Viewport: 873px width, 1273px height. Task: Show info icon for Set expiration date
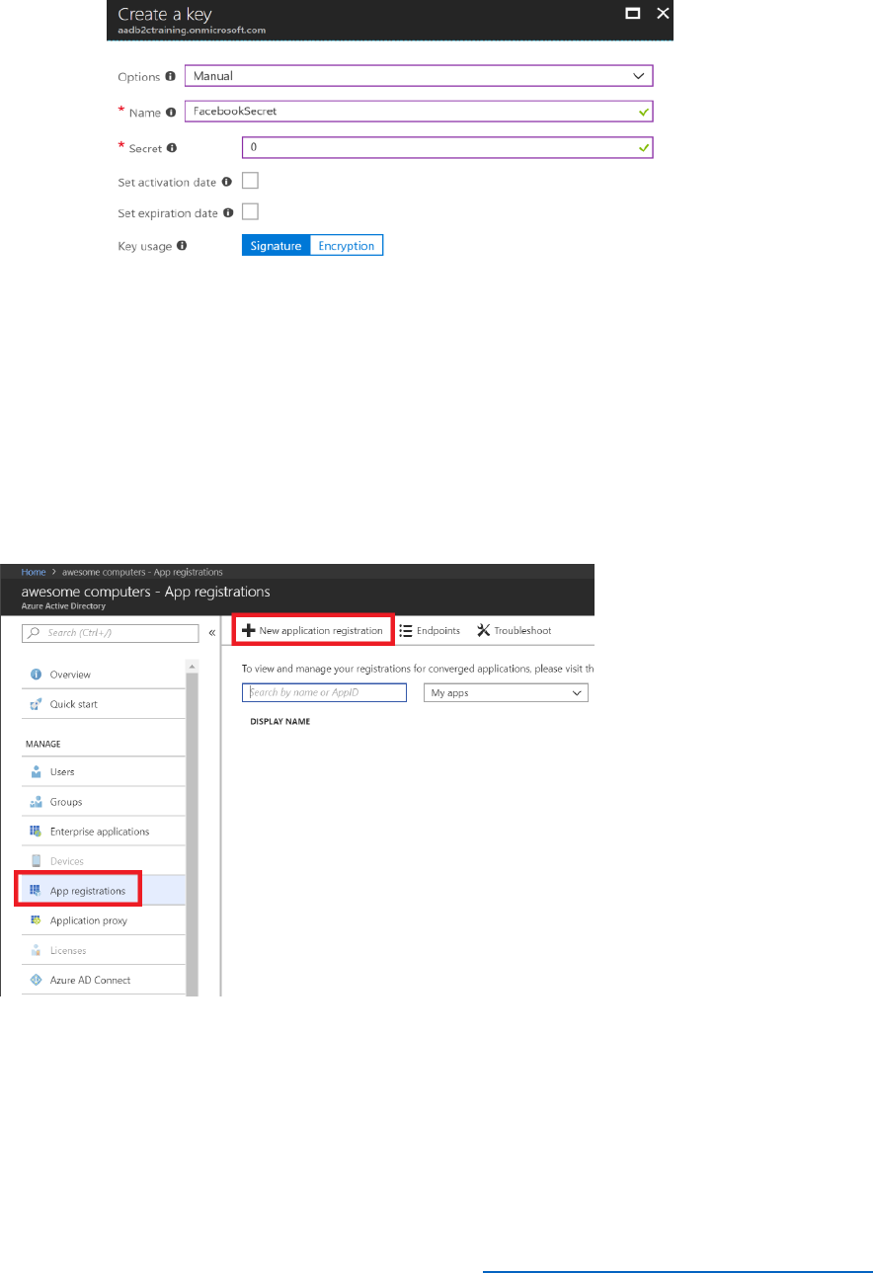point(228,211)
